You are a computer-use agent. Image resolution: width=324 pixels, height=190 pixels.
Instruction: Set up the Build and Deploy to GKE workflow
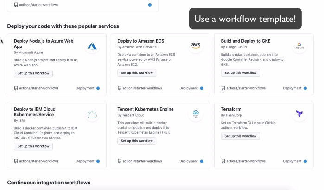(240, 73)
